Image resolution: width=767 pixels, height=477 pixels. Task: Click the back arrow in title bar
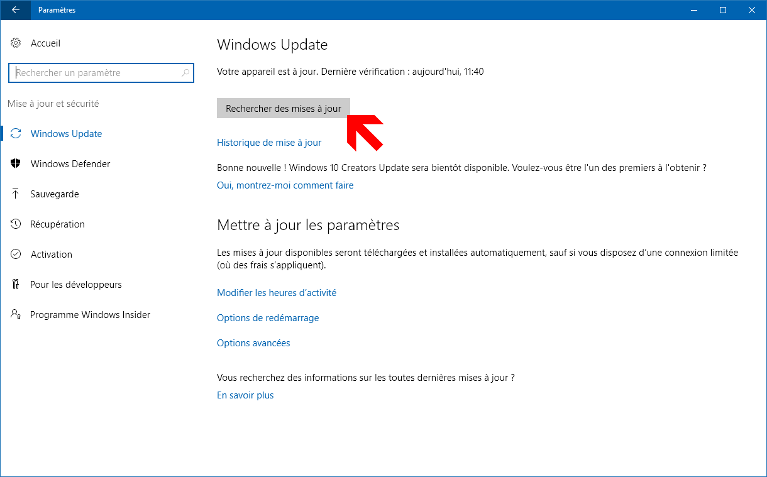15,10
